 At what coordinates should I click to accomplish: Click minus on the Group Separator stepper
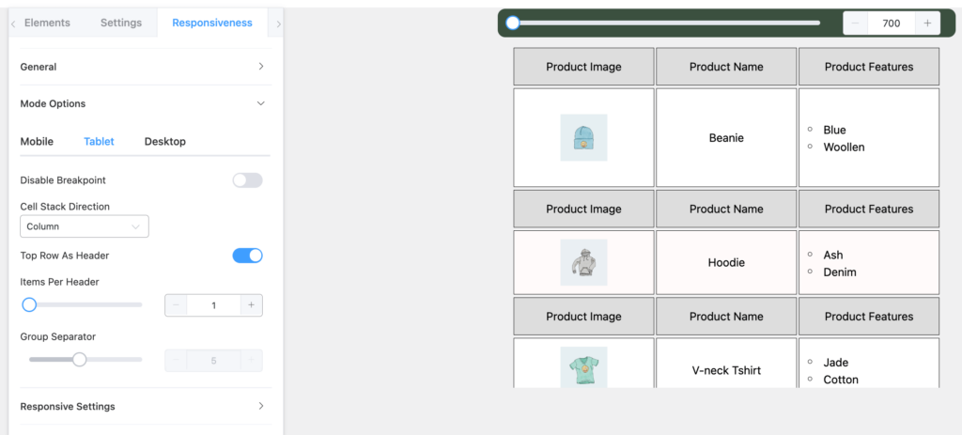[176, 361]
